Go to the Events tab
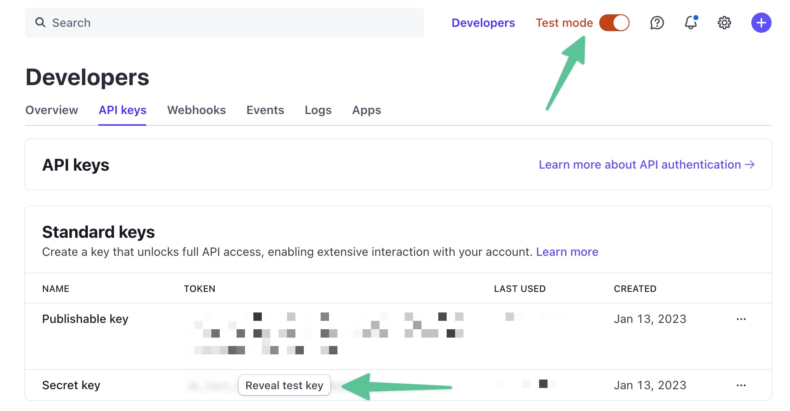 click(265, 110)
